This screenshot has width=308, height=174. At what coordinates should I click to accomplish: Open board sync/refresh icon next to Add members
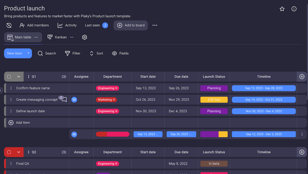click(x=9, y=25)
